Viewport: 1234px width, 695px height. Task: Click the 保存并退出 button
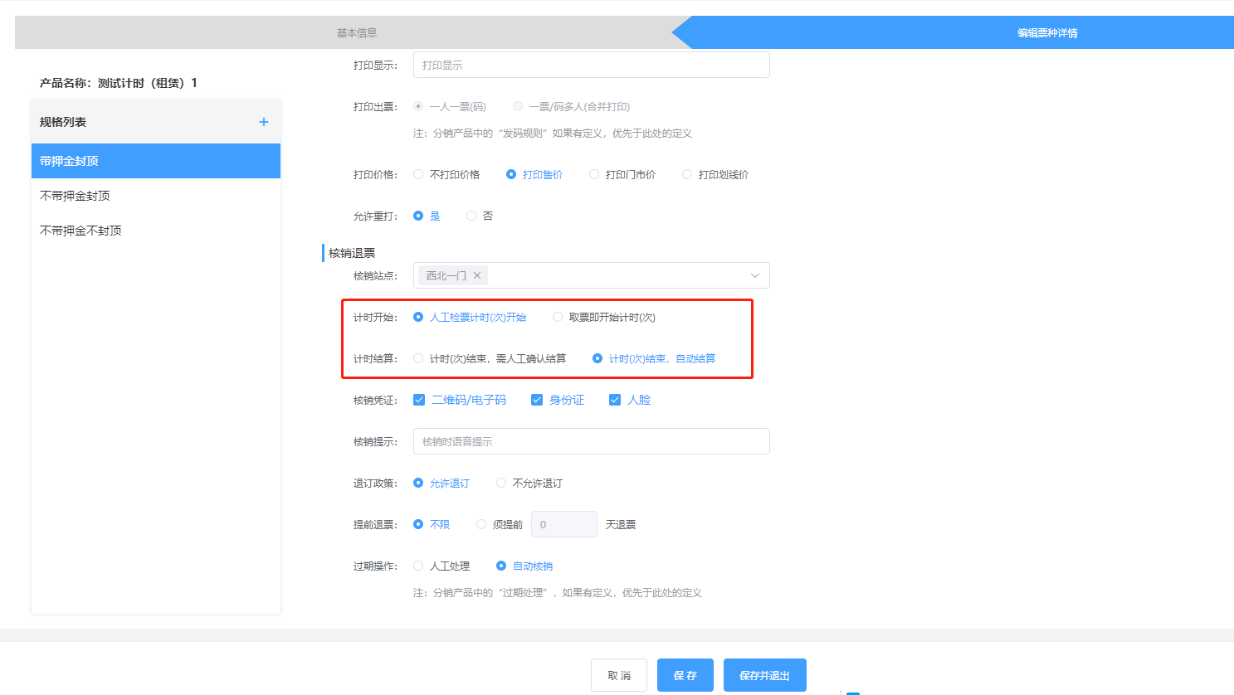pos(764,675)
